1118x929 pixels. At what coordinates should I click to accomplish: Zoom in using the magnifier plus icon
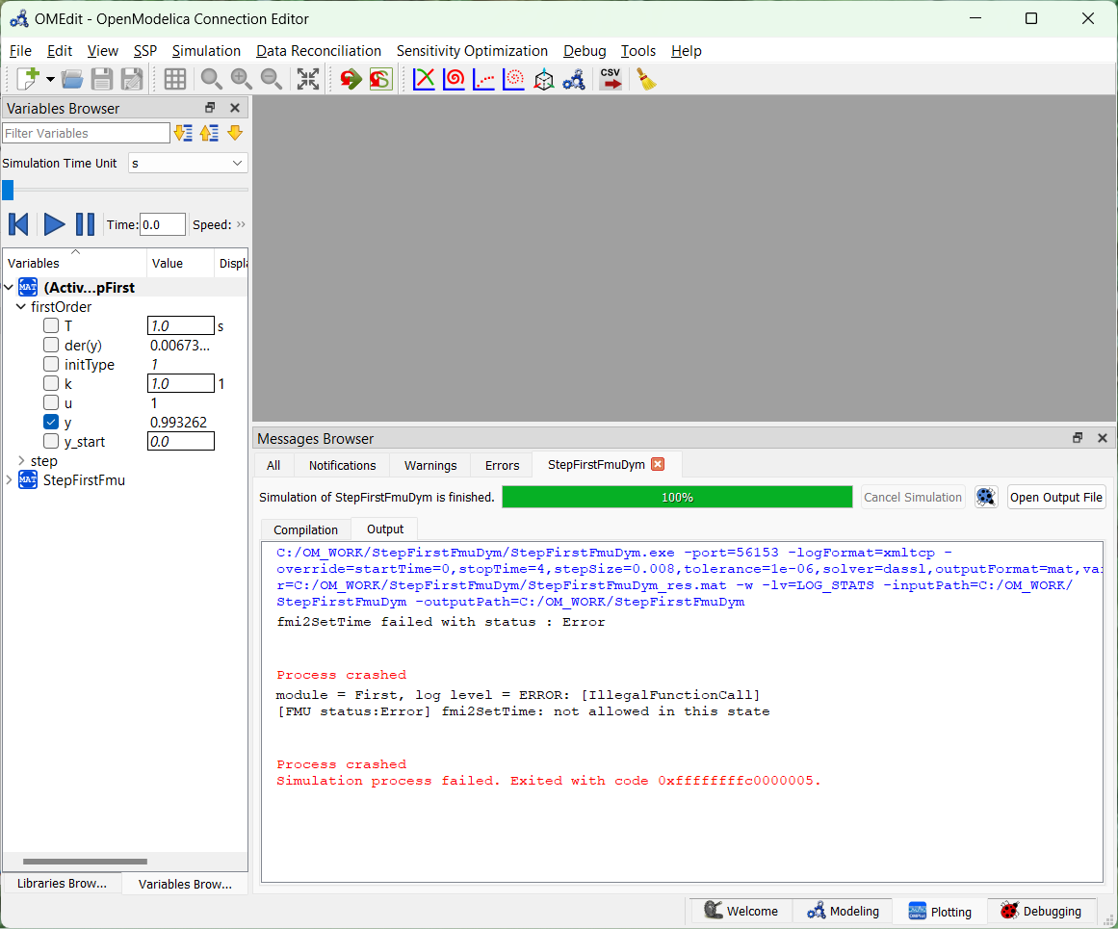[241, 79]
